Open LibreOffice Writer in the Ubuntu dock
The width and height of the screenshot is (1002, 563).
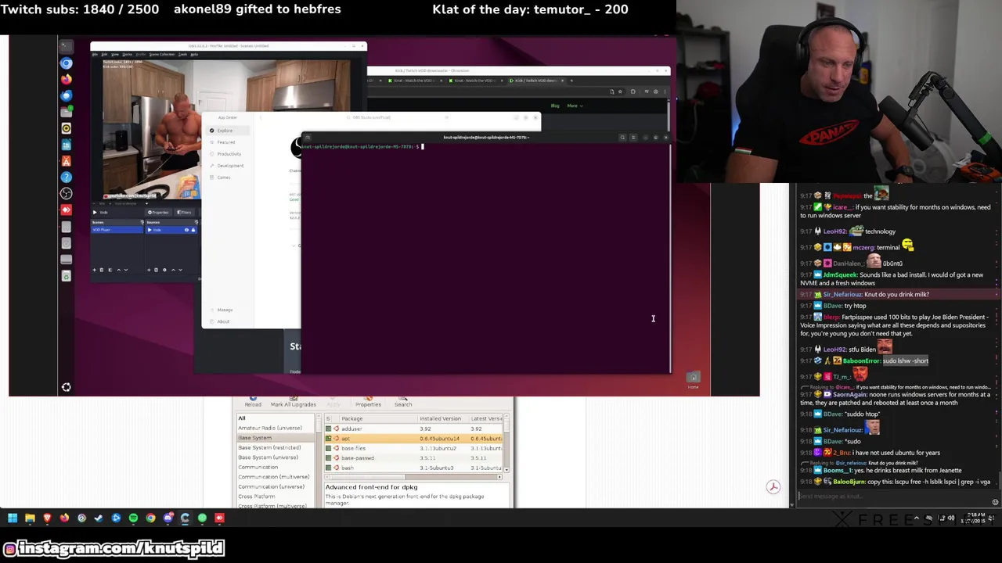point(67,145)
